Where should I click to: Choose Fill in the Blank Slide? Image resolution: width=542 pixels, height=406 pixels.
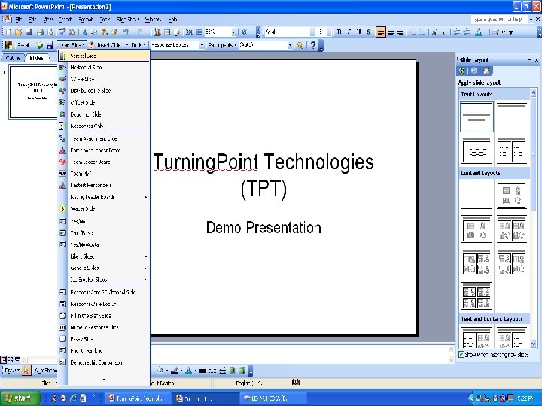pos(104,316)
